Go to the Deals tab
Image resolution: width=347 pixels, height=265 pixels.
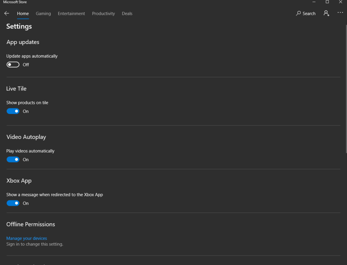[x=127, y=14]
